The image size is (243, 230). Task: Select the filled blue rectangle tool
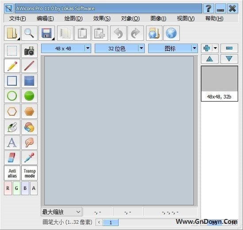point(29,81)
